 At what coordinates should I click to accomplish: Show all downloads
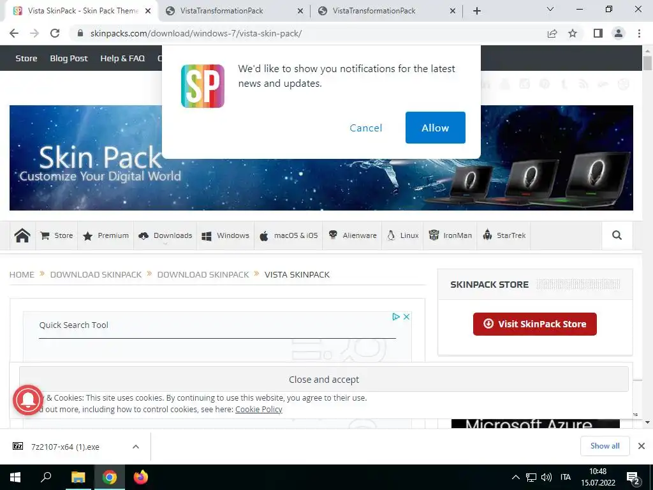point(605,446)
